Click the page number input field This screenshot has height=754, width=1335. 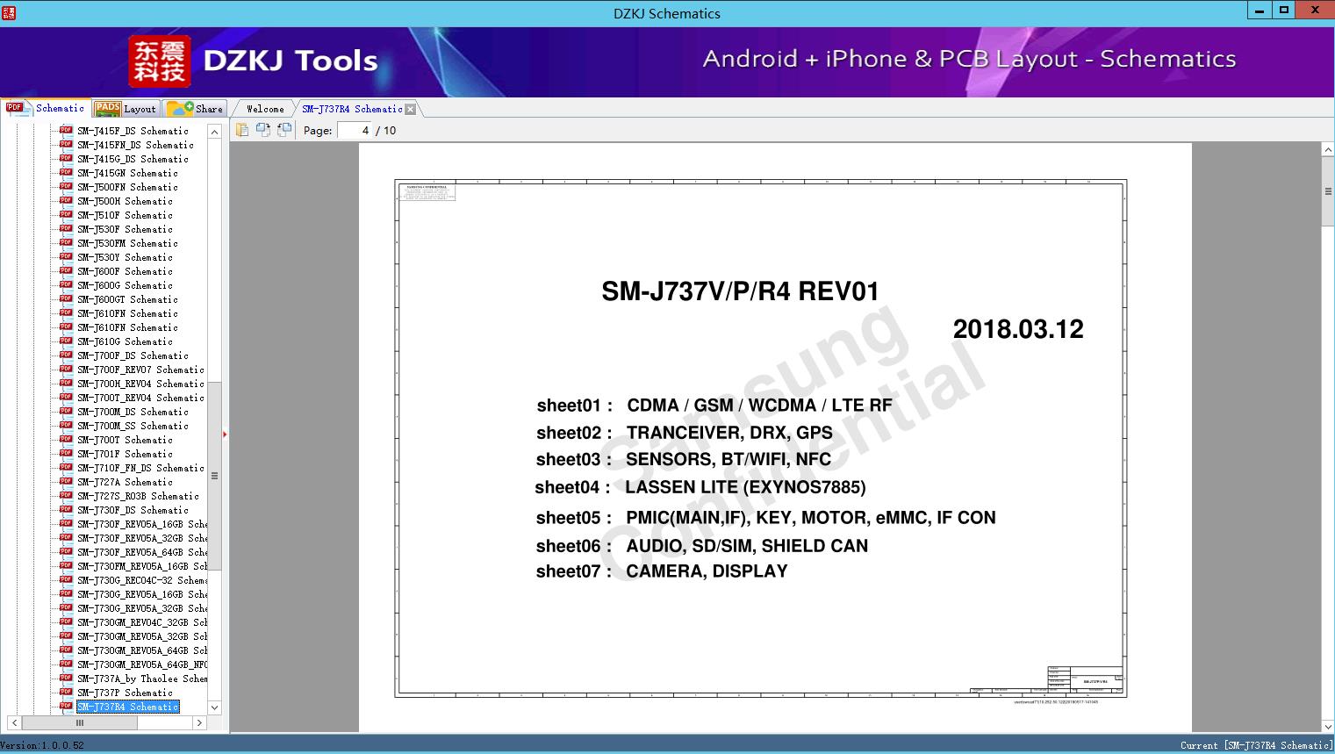point(355,130)
